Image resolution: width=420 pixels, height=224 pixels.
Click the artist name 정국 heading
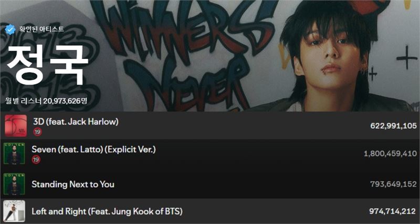47,65
